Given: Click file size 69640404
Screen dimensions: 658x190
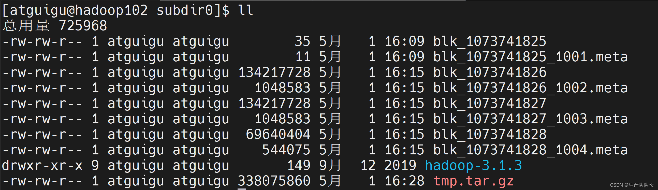Looking at the screenshot, I should [278, 134].
